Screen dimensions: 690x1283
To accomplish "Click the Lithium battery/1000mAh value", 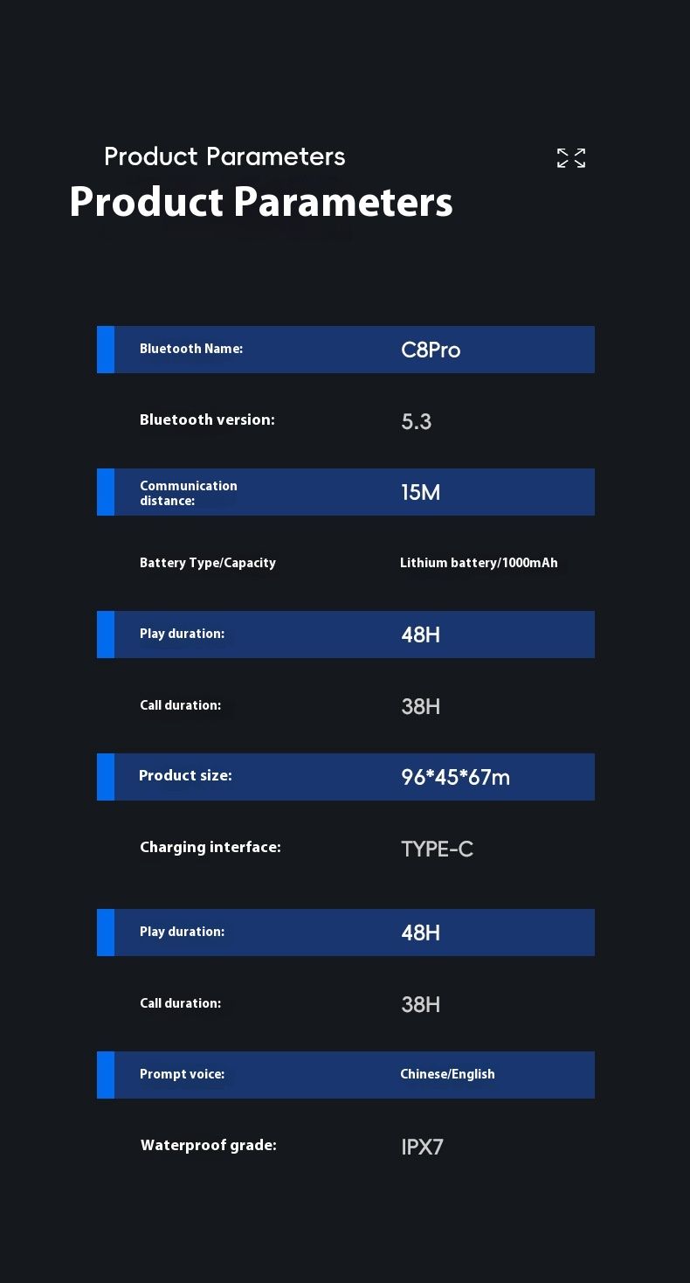I will [479, 563].
